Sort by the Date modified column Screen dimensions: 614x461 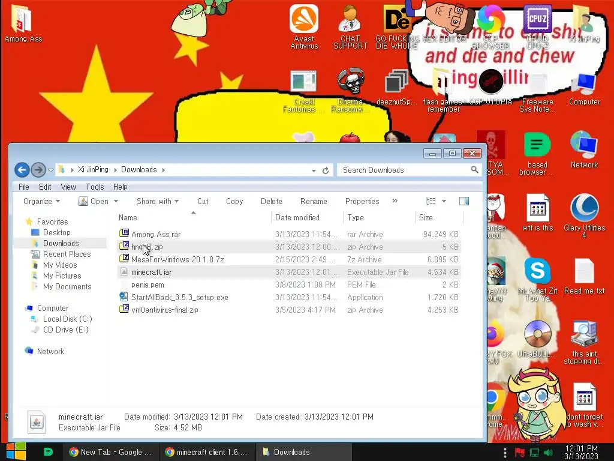pos(308,217)
